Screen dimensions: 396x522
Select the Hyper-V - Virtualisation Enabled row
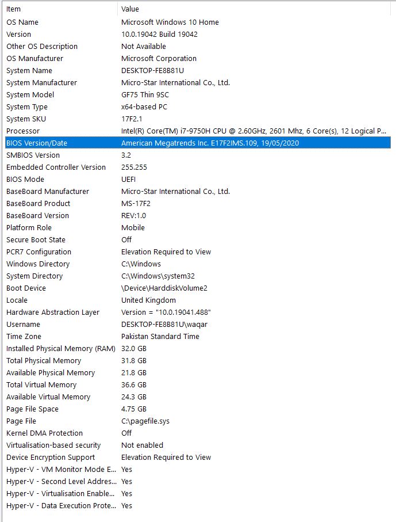coord(198,494)
